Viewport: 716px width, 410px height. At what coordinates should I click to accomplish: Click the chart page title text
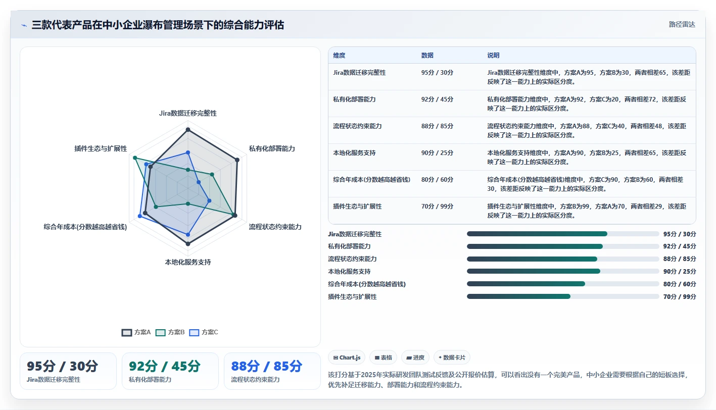click(158, 25)
